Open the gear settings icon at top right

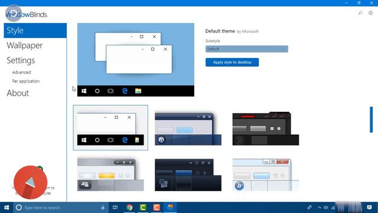pyautogui.click(x=370, y=13)
